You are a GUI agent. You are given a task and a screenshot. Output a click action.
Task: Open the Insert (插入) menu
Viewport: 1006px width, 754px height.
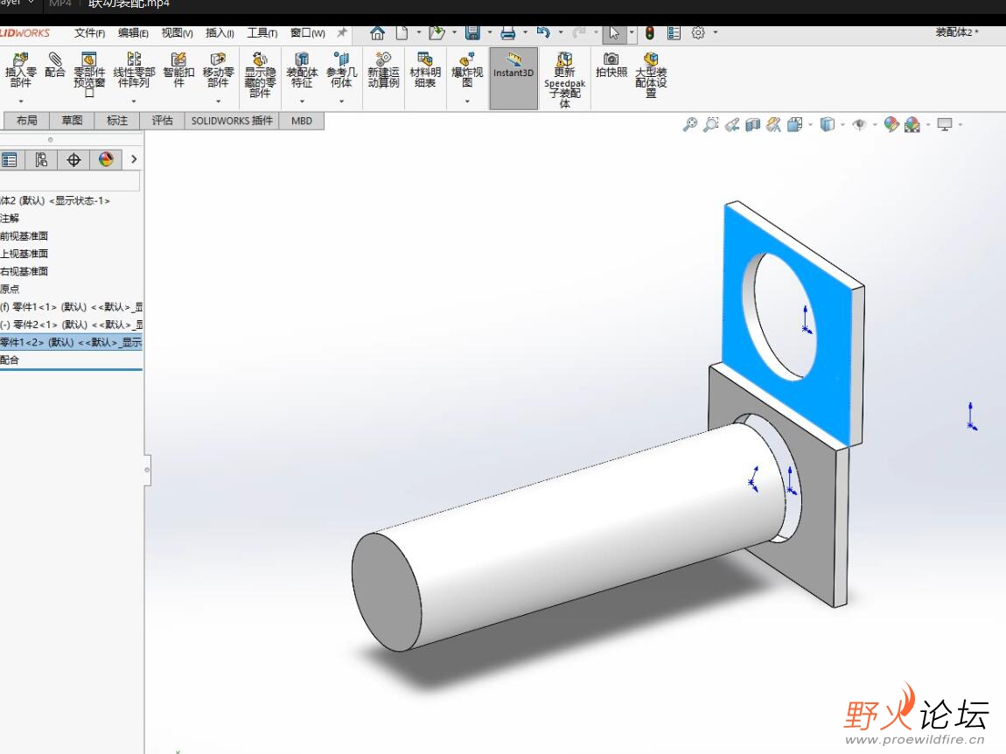220,32
